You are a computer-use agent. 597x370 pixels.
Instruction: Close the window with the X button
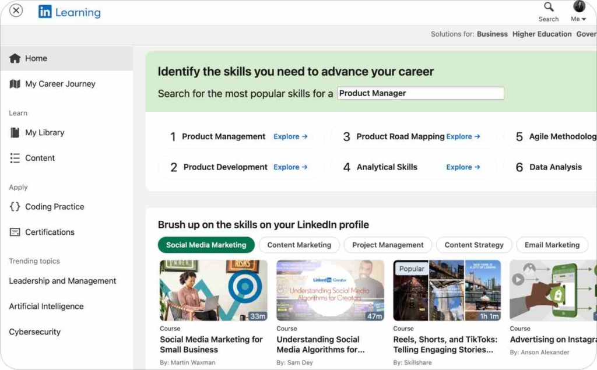(16, 10)
